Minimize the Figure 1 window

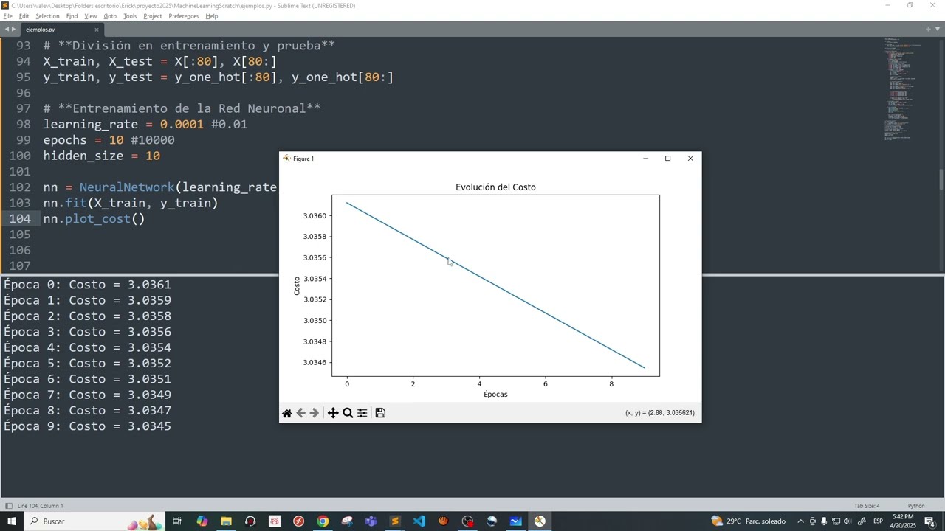click(x=645, y=159)
